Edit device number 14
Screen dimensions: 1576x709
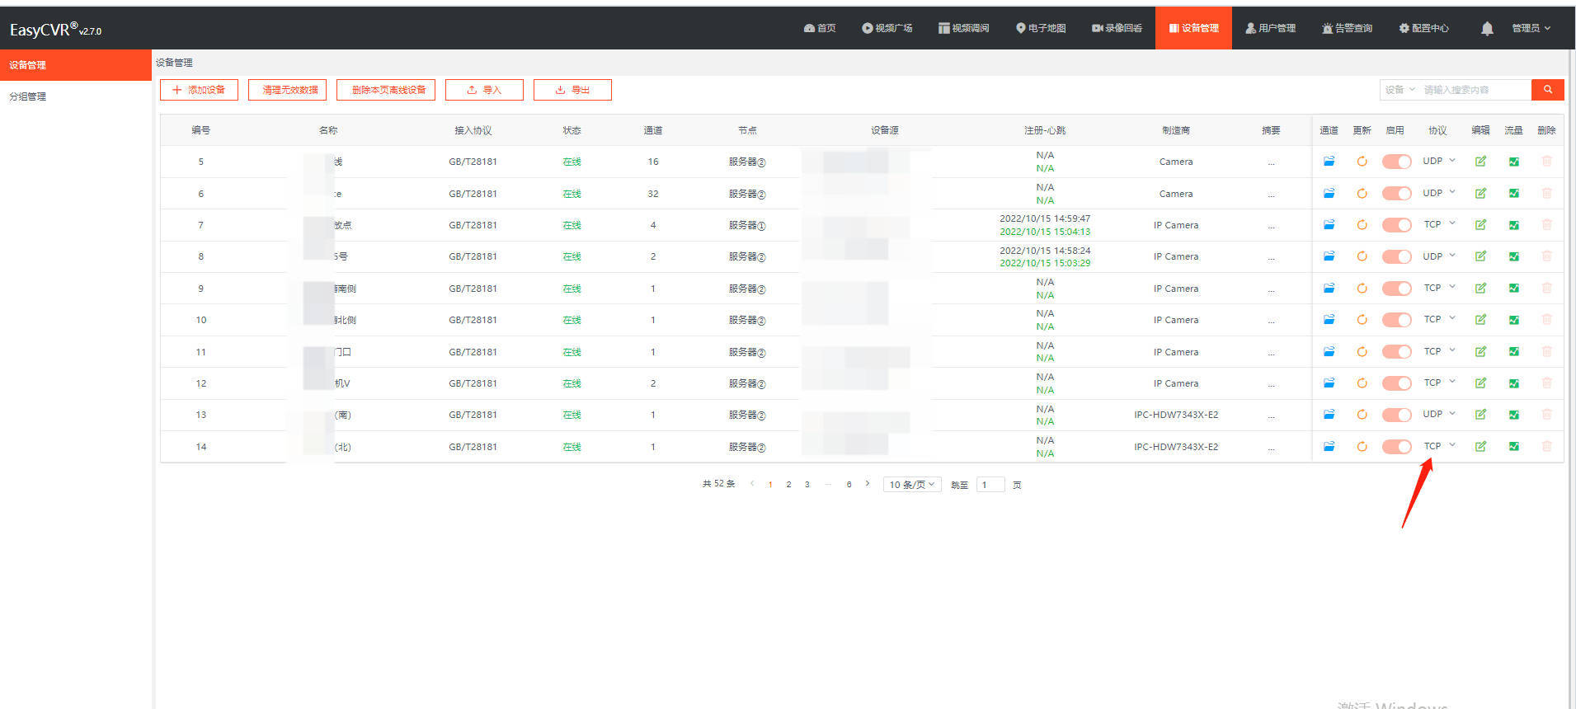point(1480,447)
